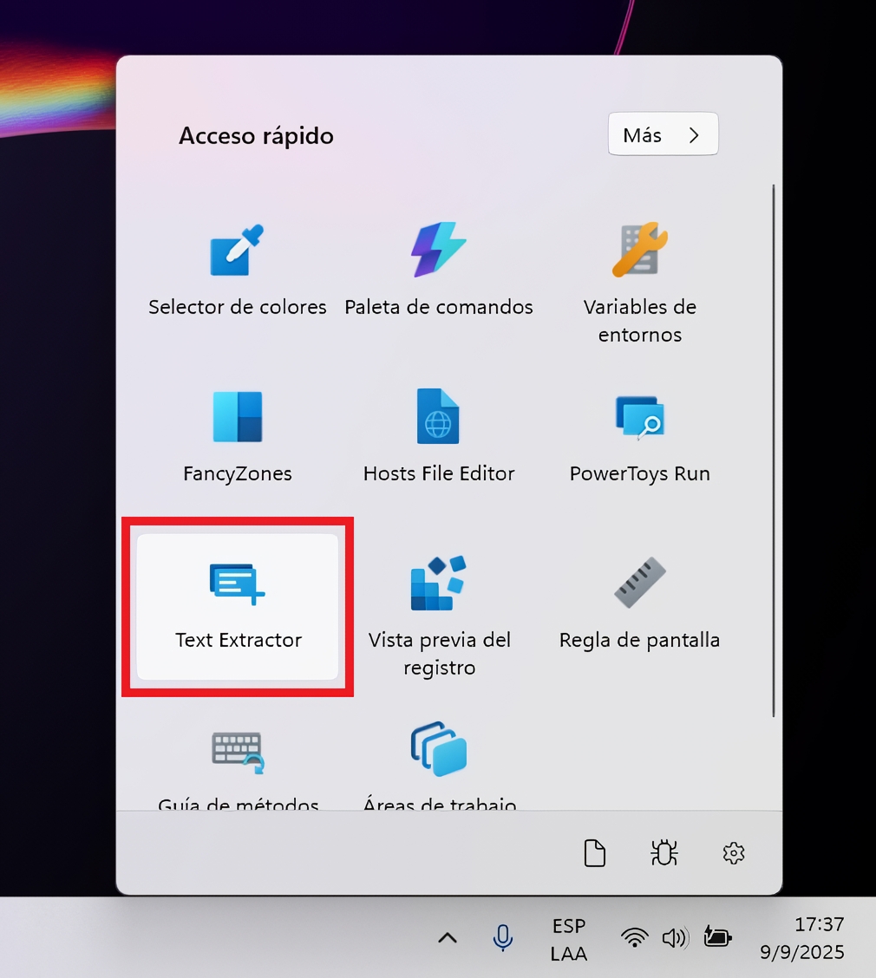Open Guía de métodos keyboard icon
The image size is (876, 978).
click(x=237, y=753)
